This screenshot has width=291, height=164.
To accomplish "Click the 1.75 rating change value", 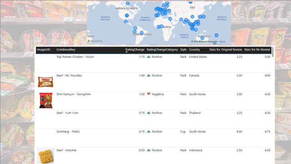I will tap(142, 57).
